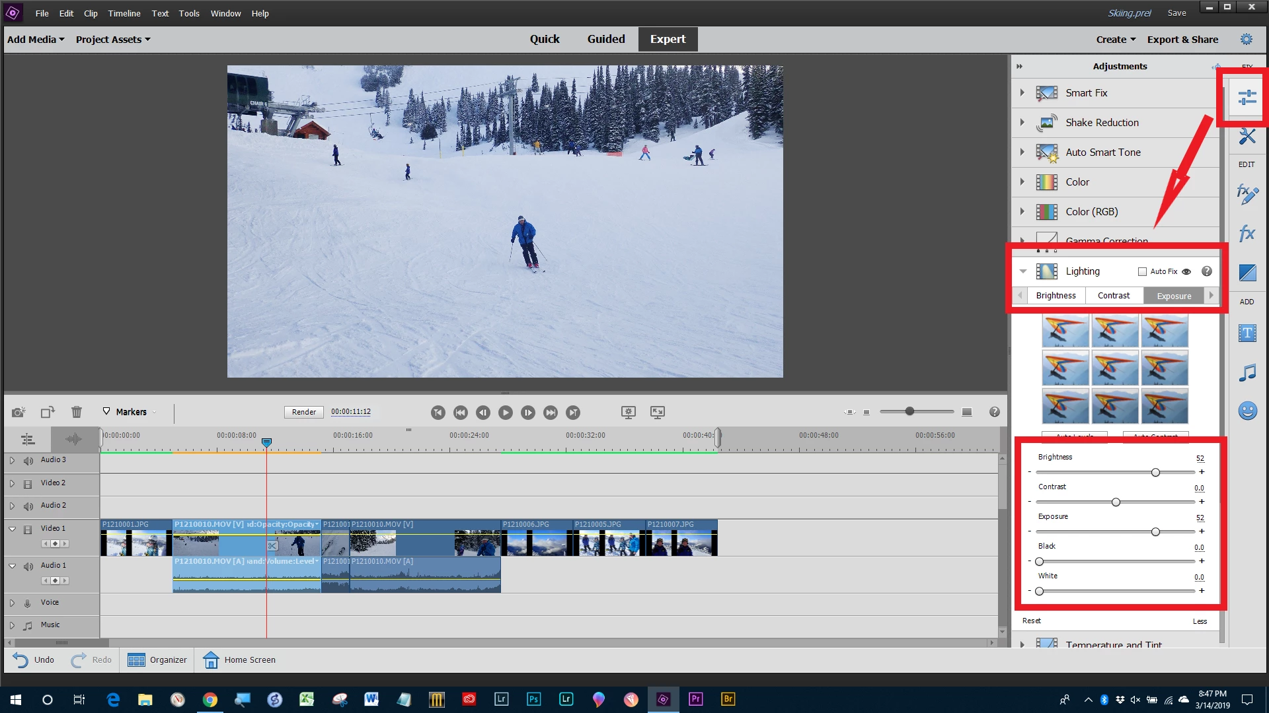The image size is (1269, 713).
Task: Open the Add Media dropdown
Action: click(36, 40)
